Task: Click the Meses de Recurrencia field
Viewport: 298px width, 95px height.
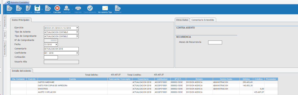Action: pos(215,42)
